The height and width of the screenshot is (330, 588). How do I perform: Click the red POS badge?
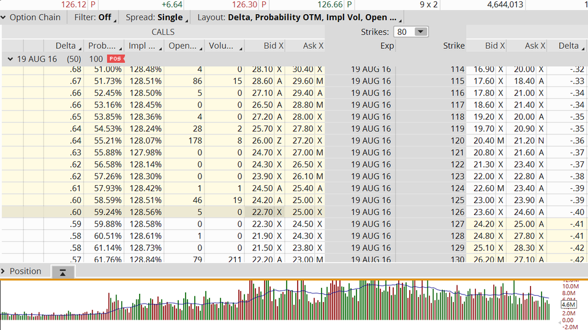coord(116,59)
